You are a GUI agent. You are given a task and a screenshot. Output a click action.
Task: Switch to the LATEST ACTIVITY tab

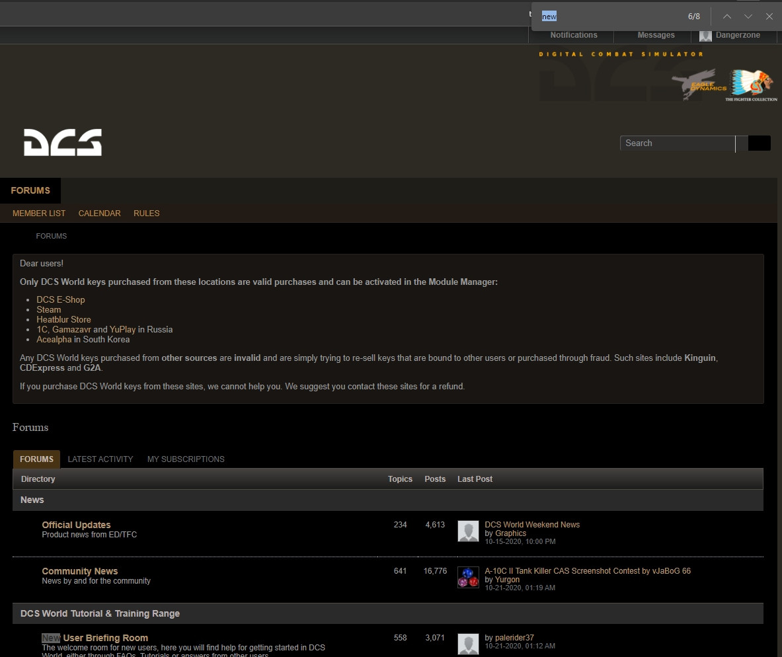click(100, 459)
